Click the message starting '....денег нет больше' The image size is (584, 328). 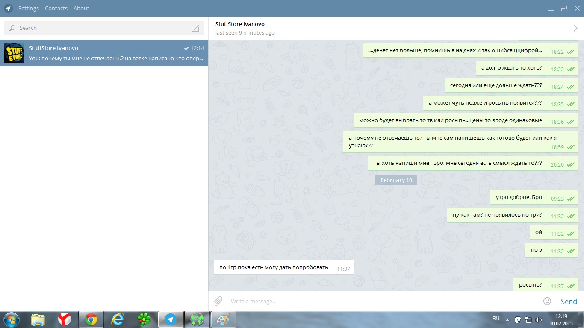tap(470, 50)
